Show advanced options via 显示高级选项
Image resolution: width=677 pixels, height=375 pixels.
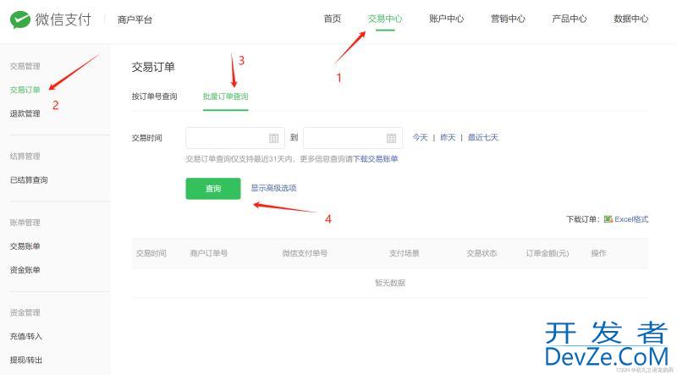point(273,188)
